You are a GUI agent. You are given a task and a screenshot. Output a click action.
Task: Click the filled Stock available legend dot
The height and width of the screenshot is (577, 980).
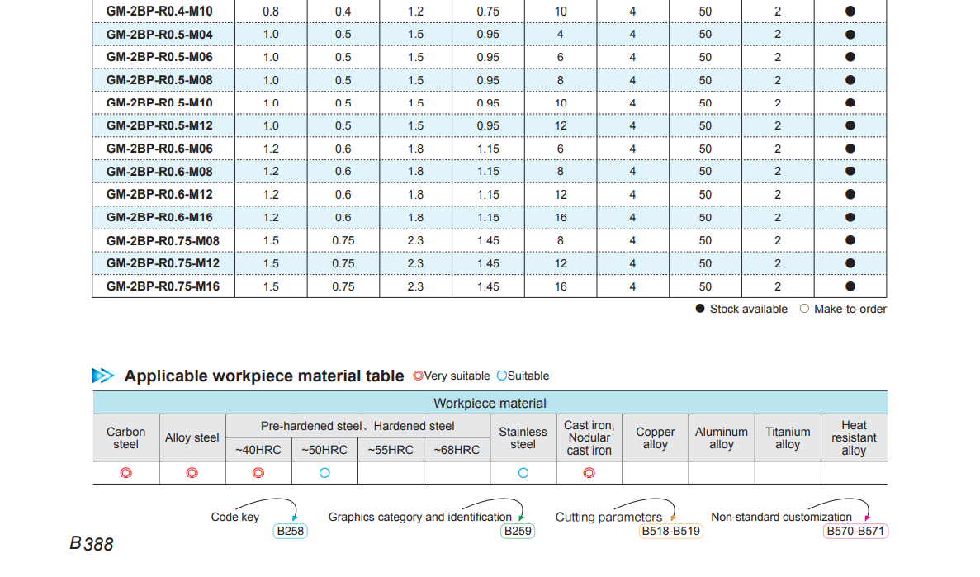(x=700, y=309)
